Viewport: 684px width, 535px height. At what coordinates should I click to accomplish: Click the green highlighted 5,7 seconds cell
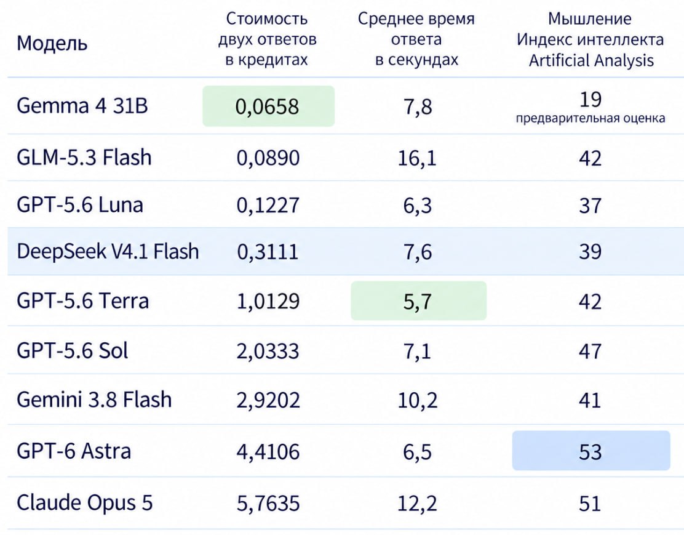(x=418, y=301)
